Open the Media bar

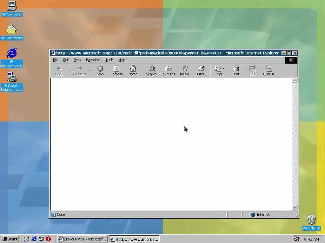pyautogui.click(x=184, y=71)
